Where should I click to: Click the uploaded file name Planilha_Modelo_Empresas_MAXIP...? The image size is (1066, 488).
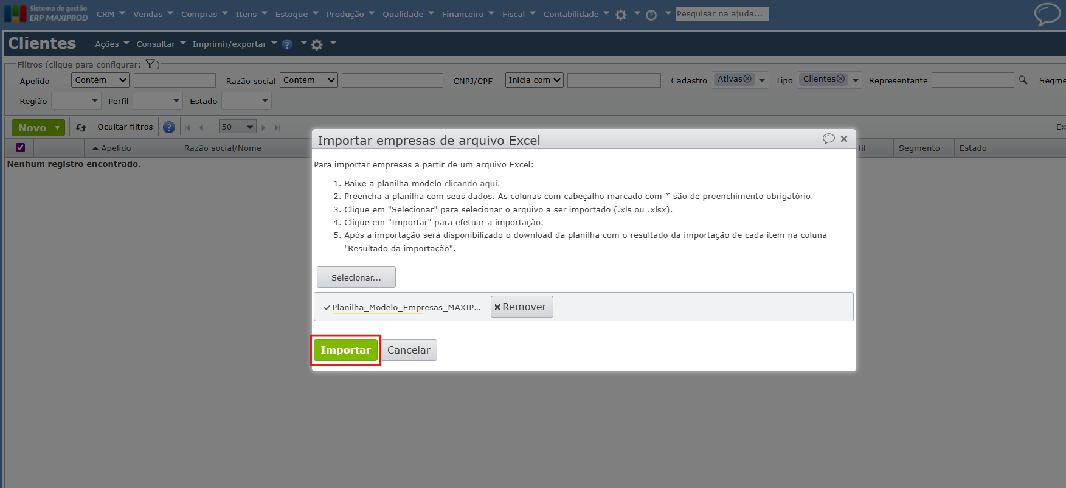pyautogui.click(x=406, y=307)
